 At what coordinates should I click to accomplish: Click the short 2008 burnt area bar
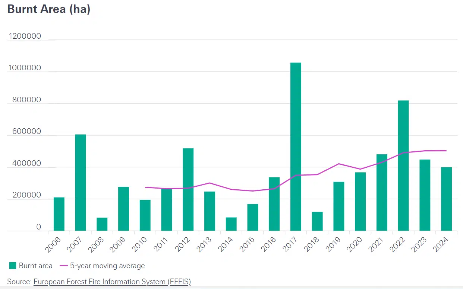102,224
